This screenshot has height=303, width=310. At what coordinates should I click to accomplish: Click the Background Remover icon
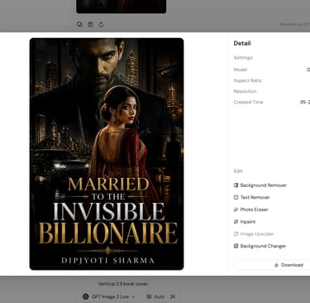[x=236, y=185]
